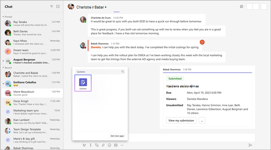Open the chat filter icon
Viewport: 271px width, 150px height.
click(51, 7)
